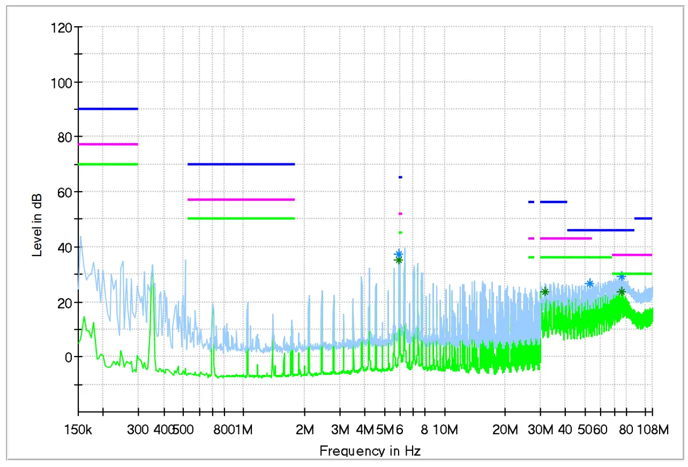Screen dimensions: 688x467
Task: Click the dark green asterisk marker near 30M
Action: point(545,291)
